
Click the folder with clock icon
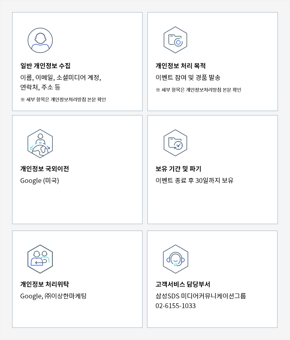click(175, 143)
